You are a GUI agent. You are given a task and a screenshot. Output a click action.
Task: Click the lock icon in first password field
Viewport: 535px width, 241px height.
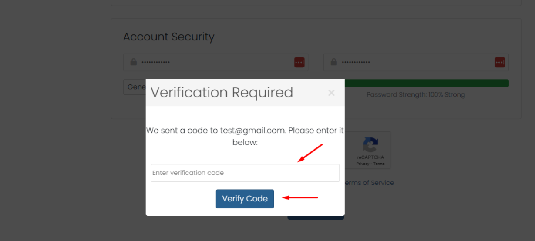point(134,62)
